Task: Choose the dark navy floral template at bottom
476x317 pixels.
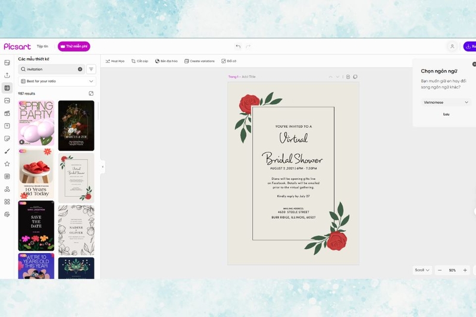Action: (76, 268)
